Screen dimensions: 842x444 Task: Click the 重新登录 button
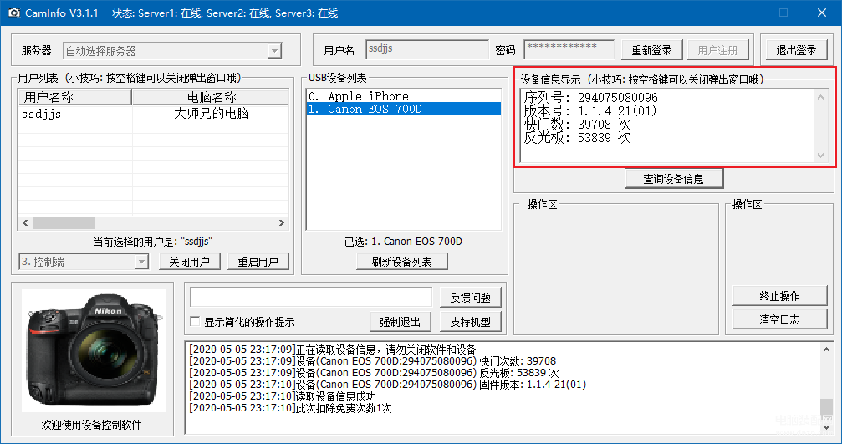652,50
